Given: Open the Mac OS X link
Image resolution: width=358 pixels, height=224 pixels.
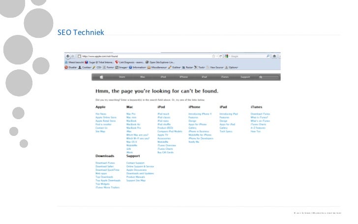Looking at the screenshot, I should 131,142.
